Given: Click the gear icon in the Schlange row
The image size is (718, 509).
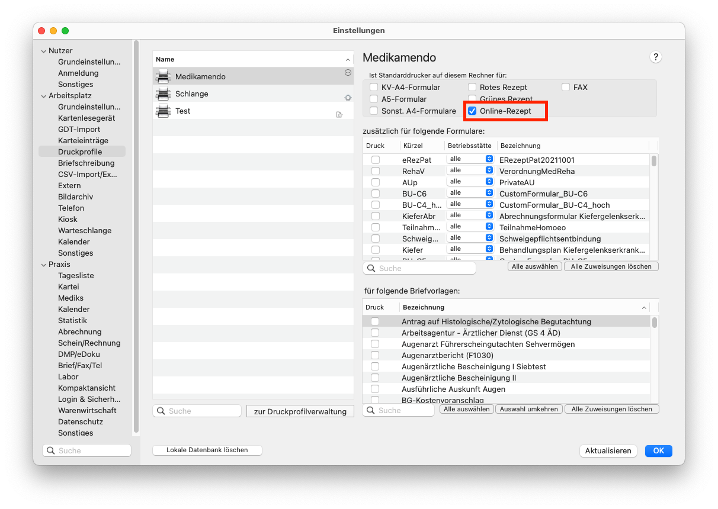Looking at the screenshot, I should coord(348,97).
